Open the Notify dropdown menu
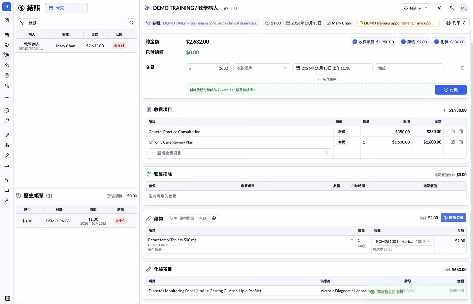Viewport: 473px width, 304px height. [416, 8]
